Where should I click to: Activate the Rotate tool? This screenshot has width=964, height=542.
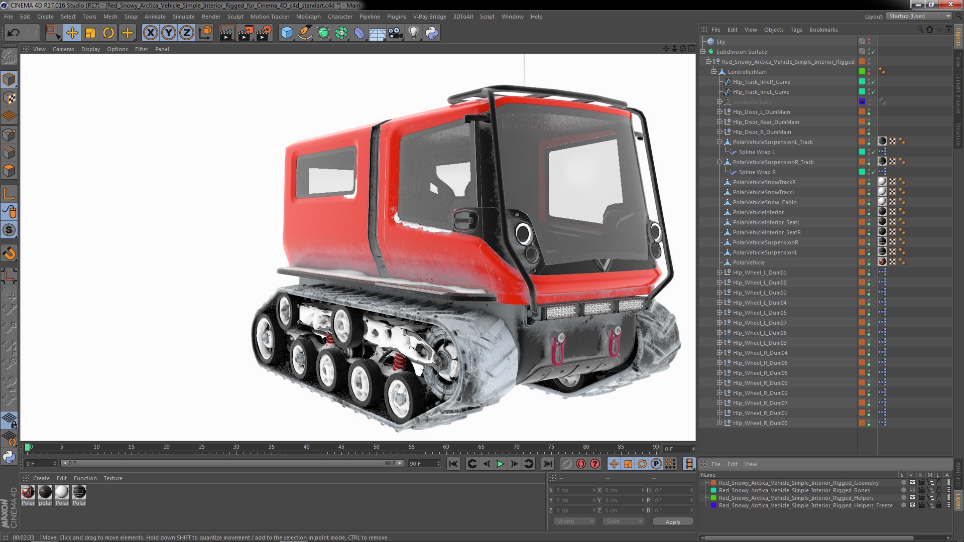pos(108,33)
